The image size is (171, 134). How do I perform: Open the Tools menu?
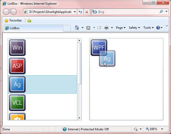[x=149, y=28]
